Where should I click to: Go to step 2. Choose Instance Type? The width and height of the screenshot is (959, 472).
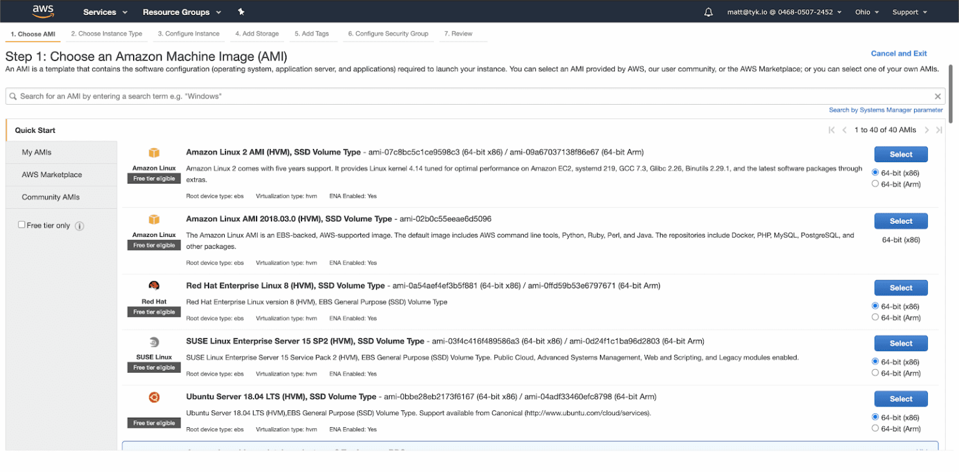click(x=107, y=34)
